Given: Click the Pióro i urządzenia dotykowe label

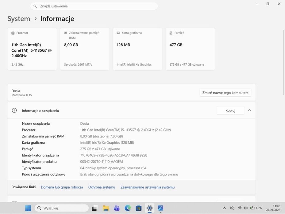Looking at the screenshot, I should point(44,174).
